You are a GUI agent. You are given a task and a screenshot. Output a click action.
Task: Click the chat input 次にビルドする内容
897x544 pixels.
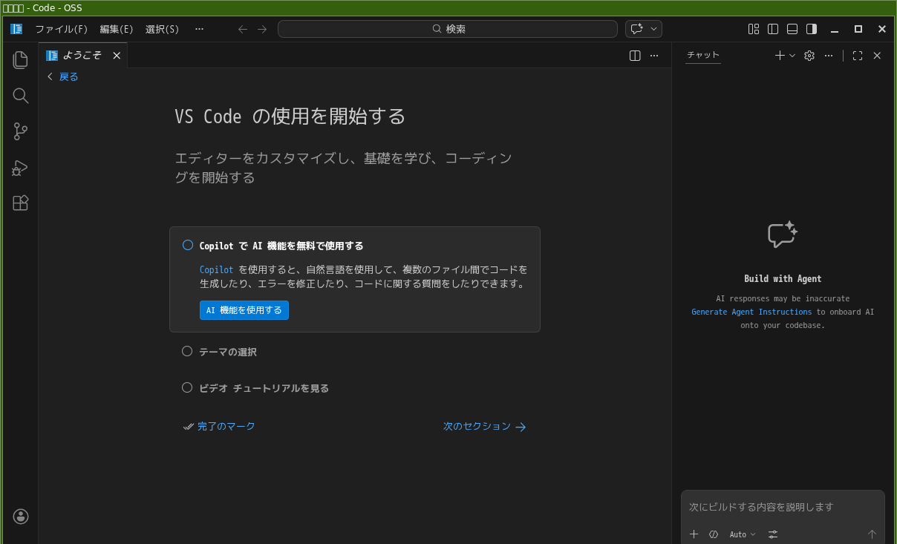[x=783, y=507]
